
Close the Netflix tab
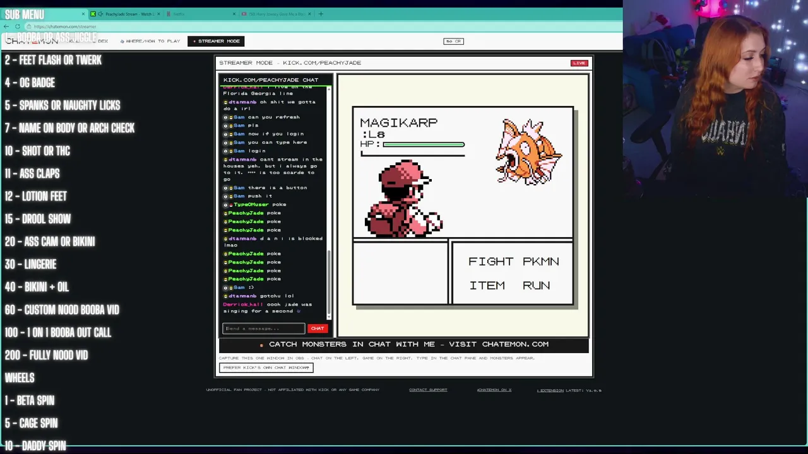coord(234,14)
